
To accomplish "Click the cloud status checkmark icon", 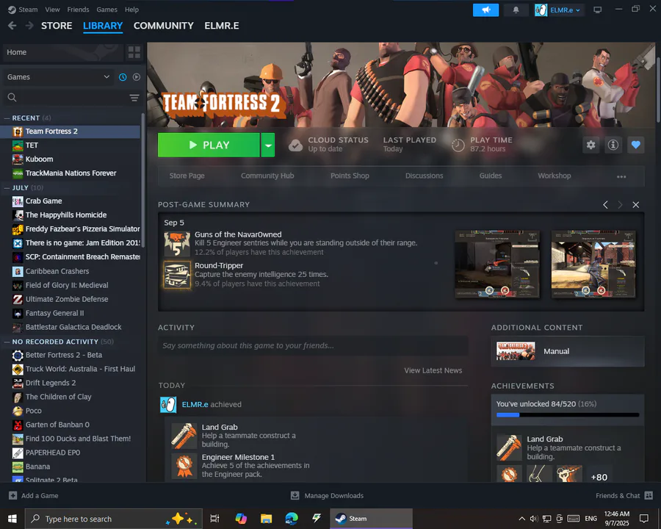I will coord(295,145).
